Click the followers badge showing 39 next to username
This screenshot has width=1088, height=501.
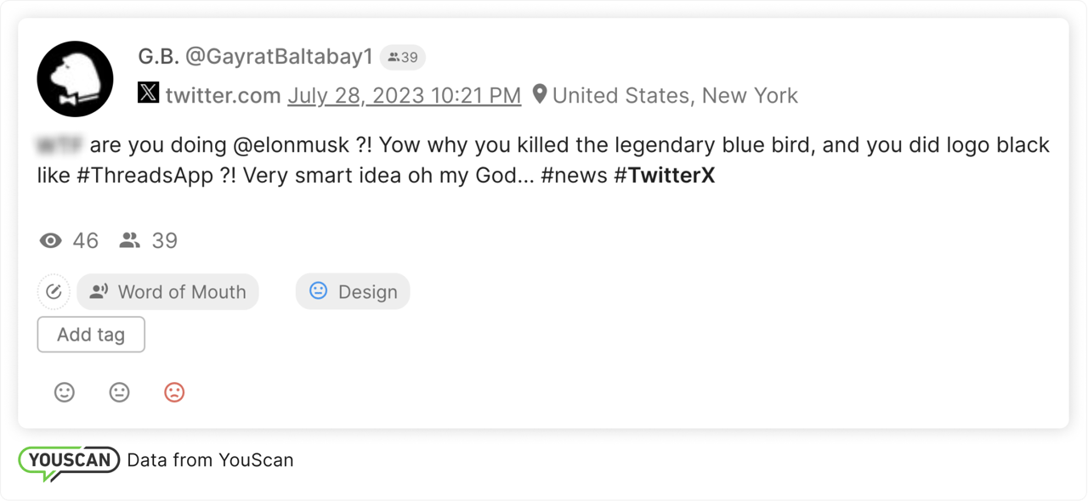point(403,57)
